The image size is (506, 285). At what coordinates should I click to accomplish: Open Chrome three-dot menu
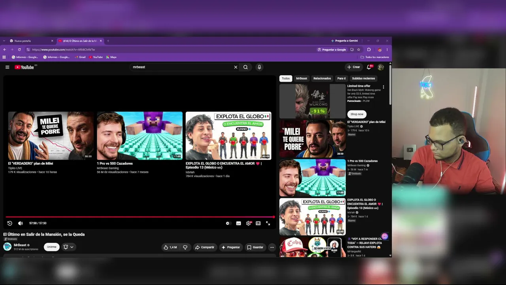coord(387,50)
